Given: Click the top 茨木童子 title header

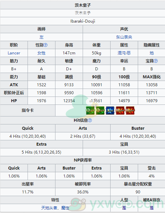Looking at the screenshot, I should (83, 5).
